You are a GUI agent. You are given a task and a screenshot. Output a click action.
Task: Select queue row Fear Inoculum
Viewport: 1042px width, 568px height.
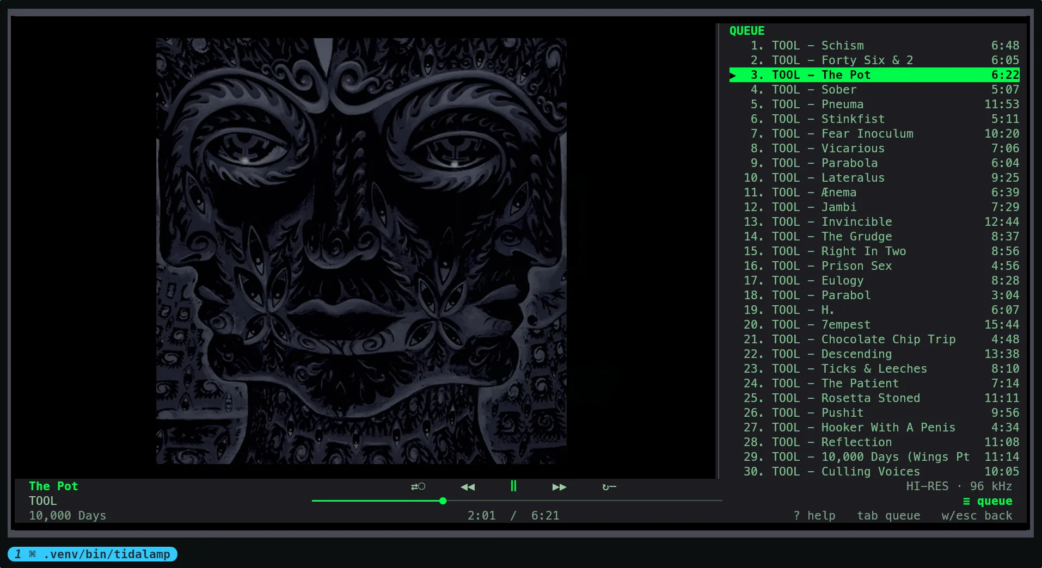pos(874,134)
